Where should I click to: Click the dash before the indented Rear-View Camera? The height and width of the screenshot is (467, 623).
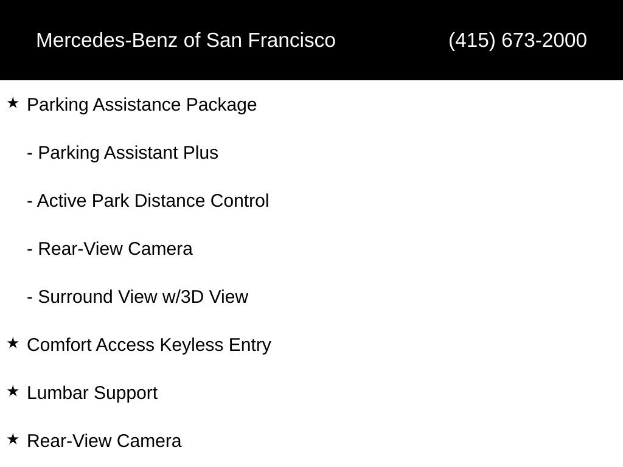click(30, 250)
